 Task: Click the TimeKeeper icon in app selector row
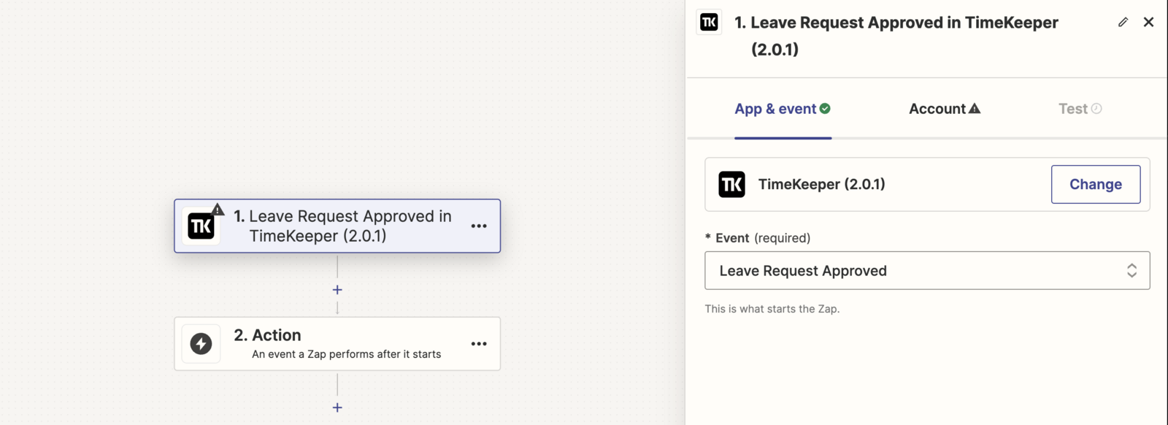(x=731, y=185)
